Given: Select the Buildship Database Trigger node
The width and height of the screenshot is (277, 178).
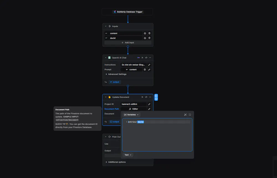Looking at the screenshot, I should (x=127, y=12).
